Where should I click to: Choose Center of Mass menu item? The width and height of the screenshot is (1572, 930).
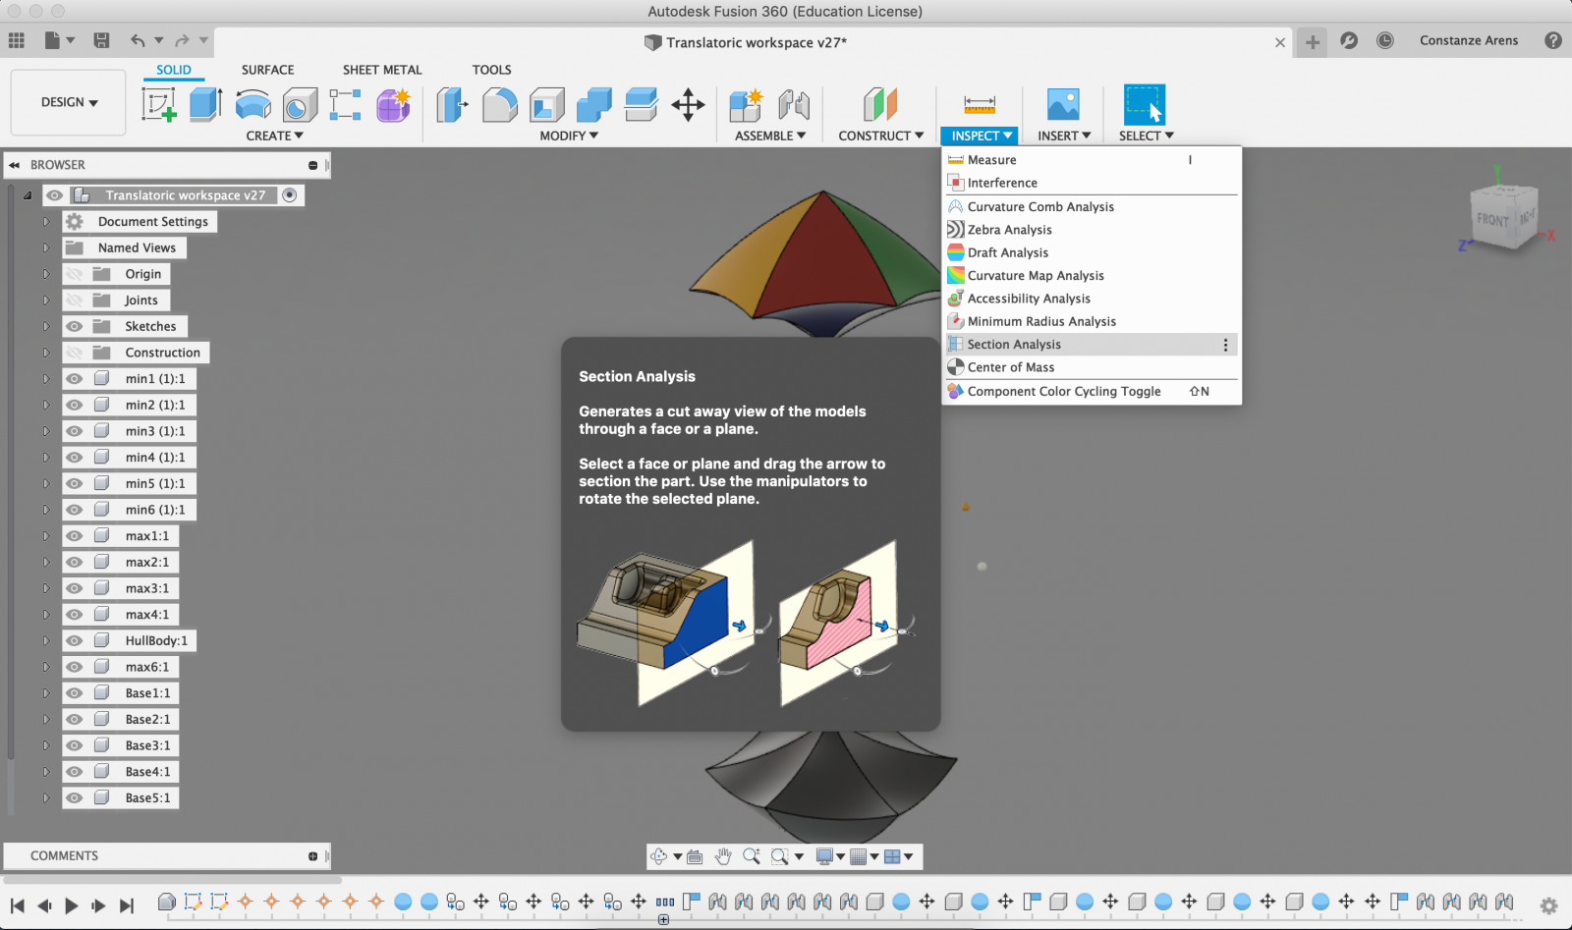point(1091,367)
